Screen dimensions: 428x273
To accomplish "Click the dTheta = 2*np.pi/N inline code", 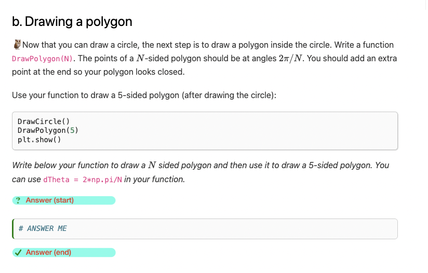I will [x=83, y=180].
